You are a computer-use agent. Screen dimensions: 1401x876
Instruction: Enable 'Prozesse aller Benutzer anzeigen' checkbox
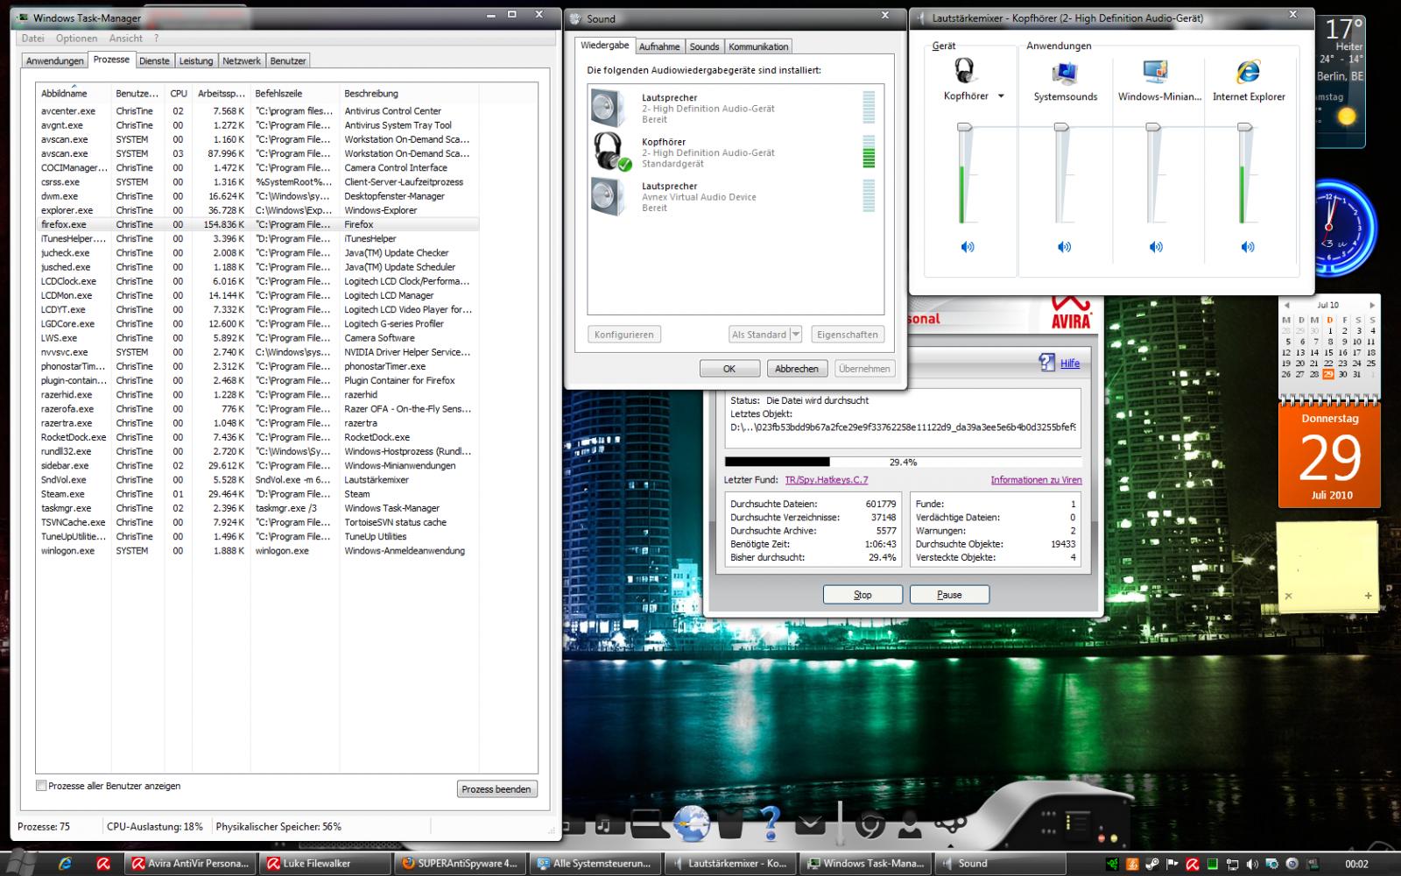click(41, 786)
